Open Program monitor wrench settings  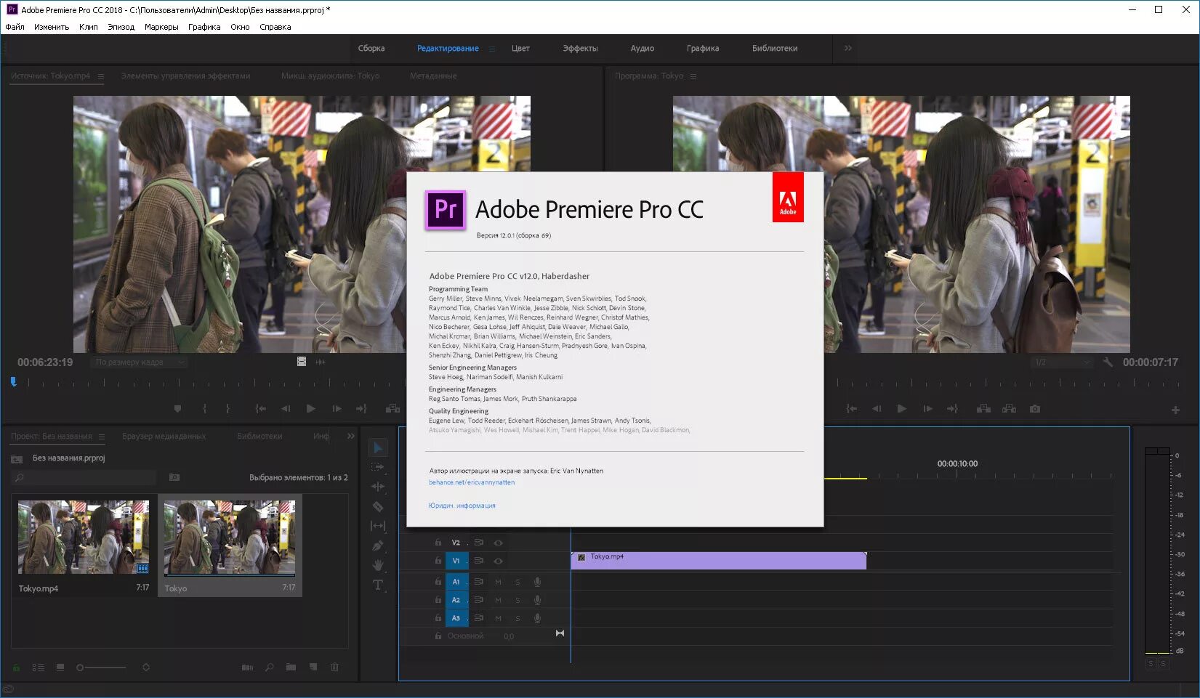click(x=1108, y=362)
